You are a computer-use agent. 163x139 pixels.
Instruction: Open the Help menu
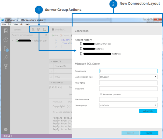(x=28, y=24)
